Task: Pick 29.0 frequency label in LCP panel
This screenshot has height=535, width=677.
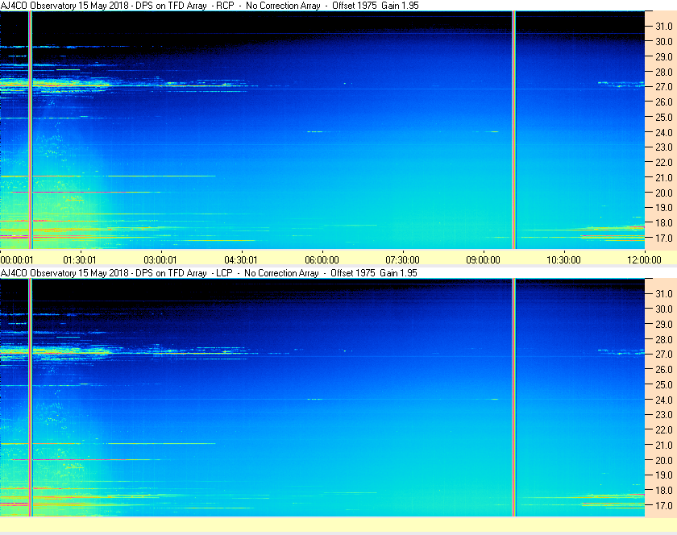Action: (664, 324)
